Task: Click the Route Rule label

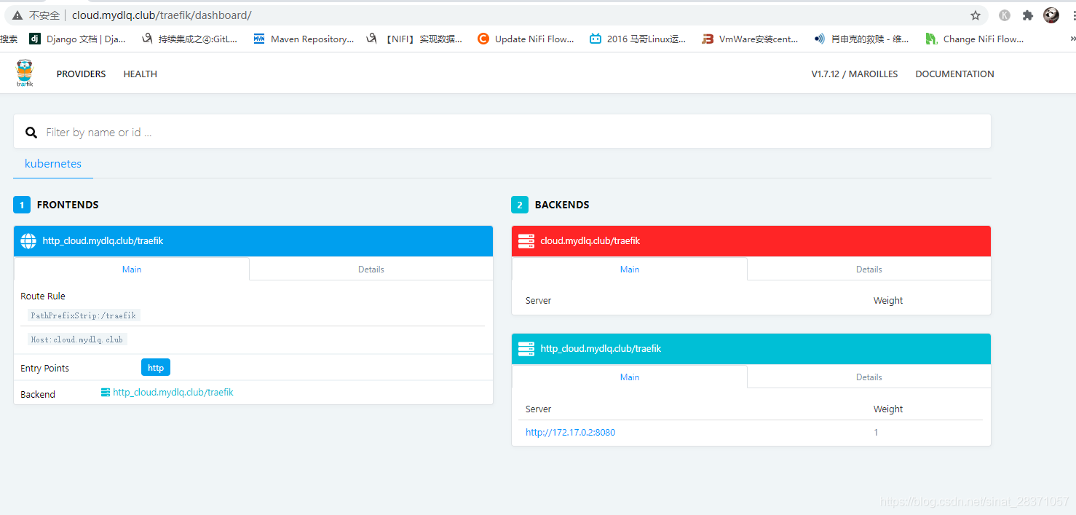Action: tap(43, 296)
